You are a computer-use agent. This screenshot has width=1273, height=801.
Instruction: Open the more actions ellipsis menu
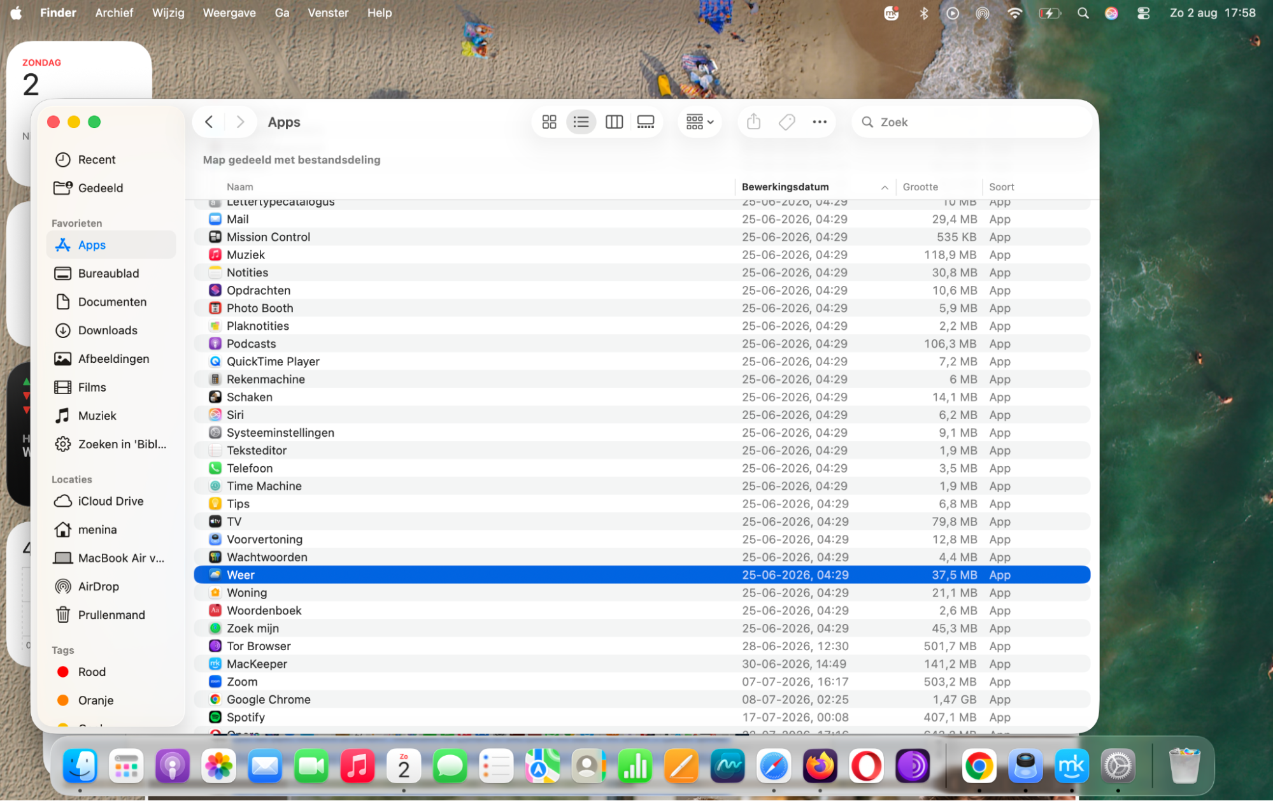[x=819, y=122]
